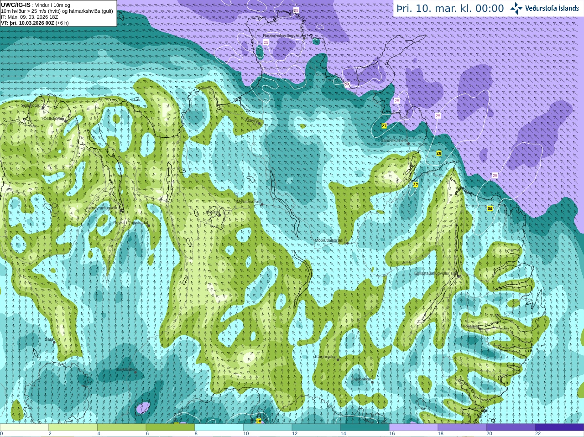Click the Sáta station label
The image size is (584, 437).
click(49, 339)
